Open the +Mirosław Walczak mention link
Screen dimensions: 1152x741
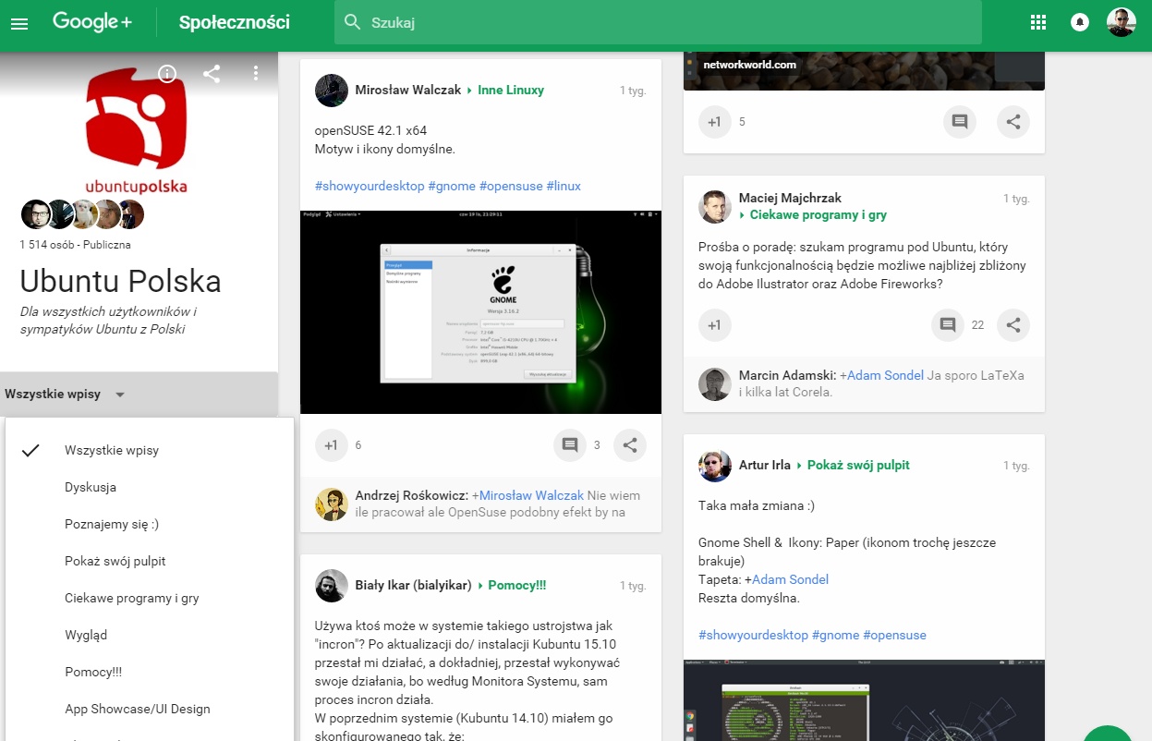point(527,495)
